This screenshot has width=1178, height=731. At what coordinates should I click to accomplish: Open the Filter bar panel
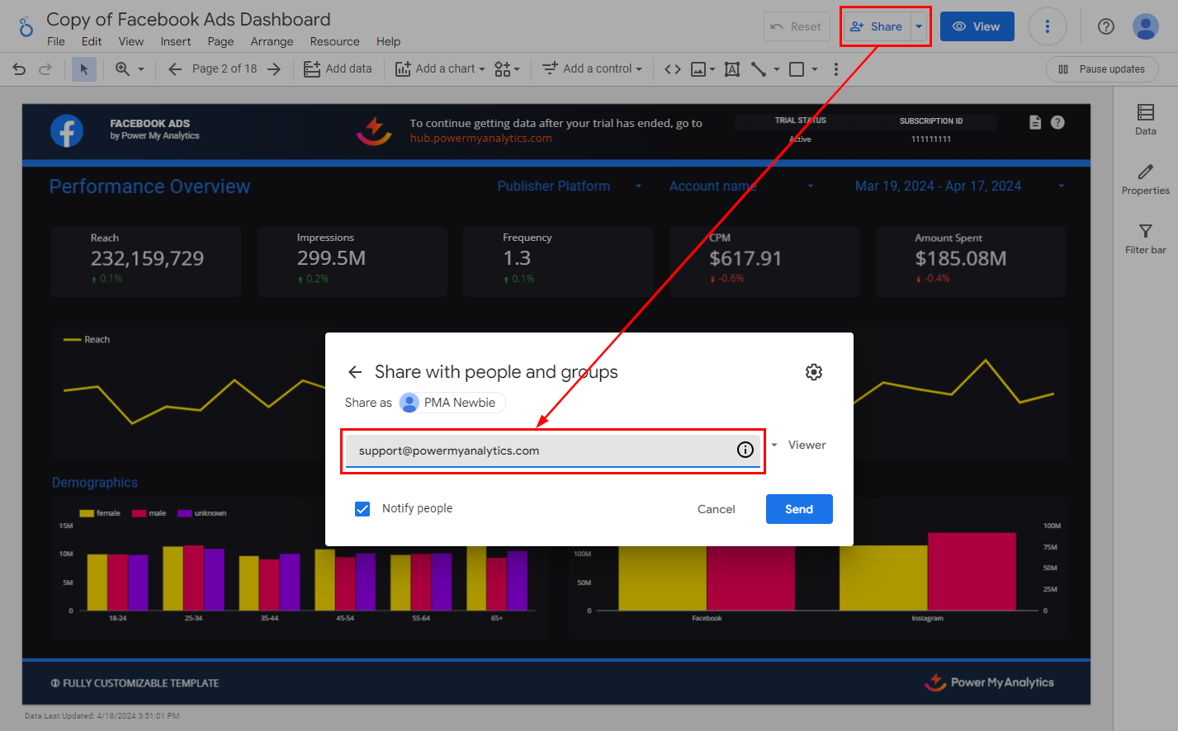(1145, 238)
